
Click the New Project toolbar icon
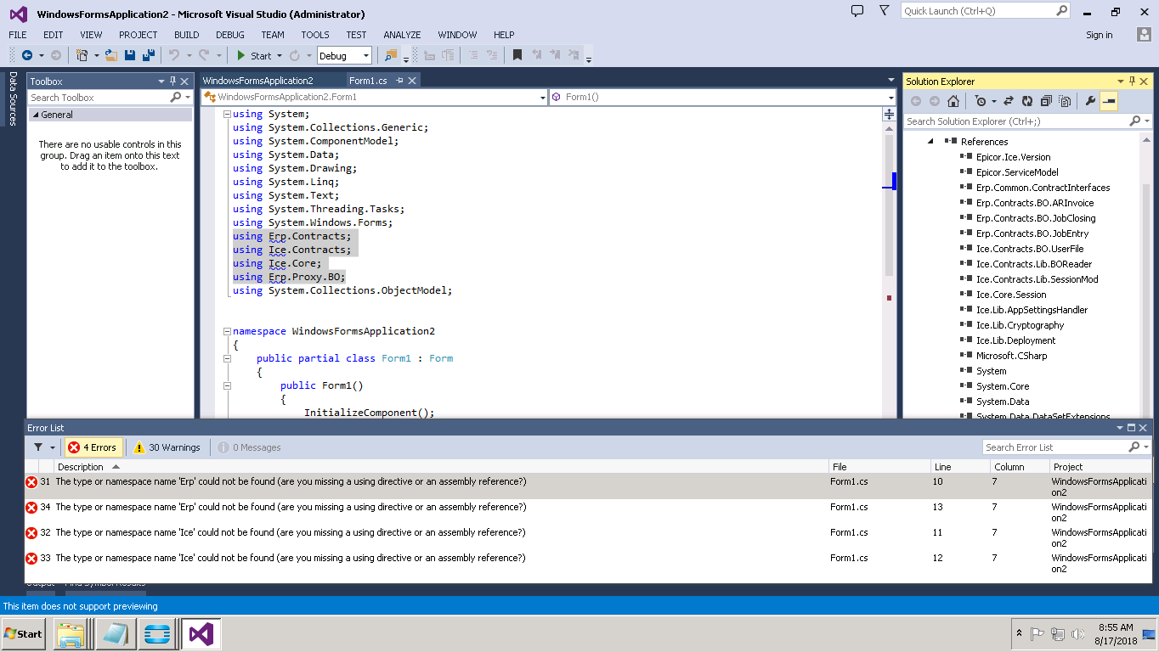pos(82,55)
